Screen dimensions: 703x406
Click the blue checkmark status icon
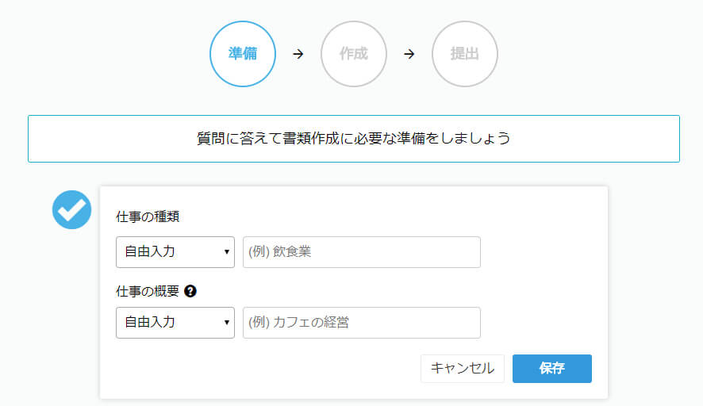point(72,209)
